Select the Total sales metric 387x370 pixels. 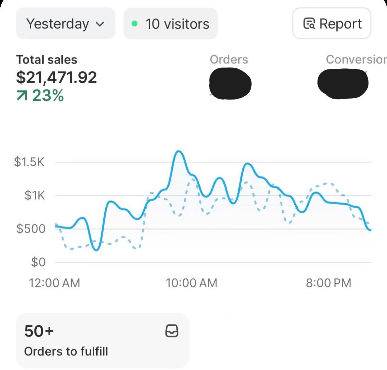47,60
